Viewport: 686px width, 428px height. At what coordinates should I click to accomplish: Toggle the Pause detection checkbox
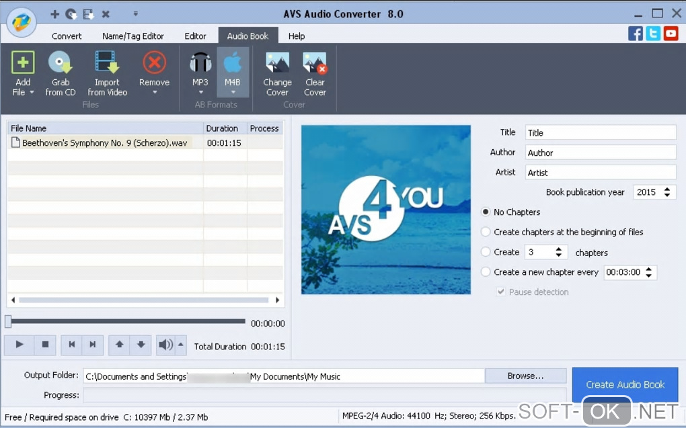tap(501, 292)
